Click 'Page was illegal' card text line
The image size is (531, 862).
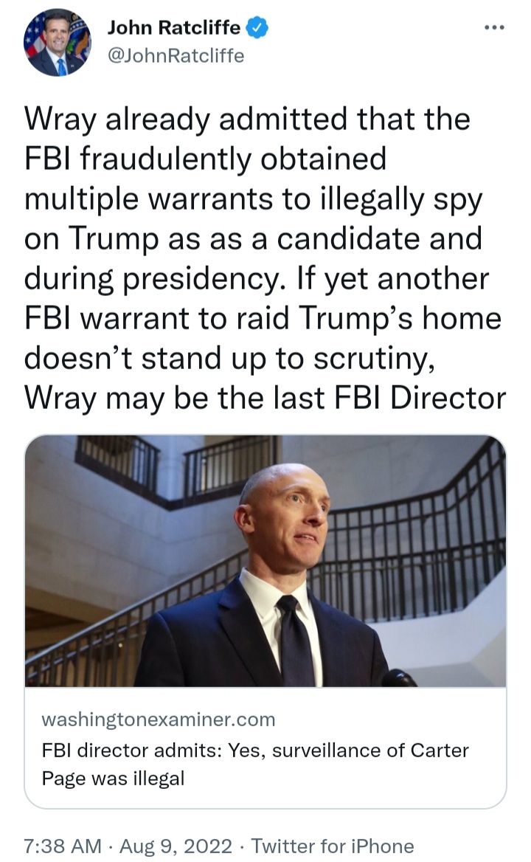[x=113, y=778]
